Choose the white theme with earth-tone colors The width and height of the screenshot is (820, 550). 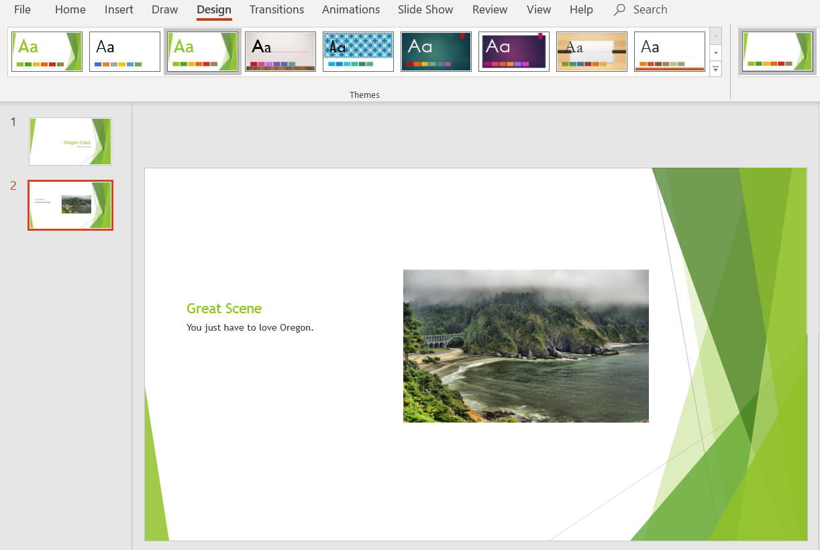click(669, 51)
